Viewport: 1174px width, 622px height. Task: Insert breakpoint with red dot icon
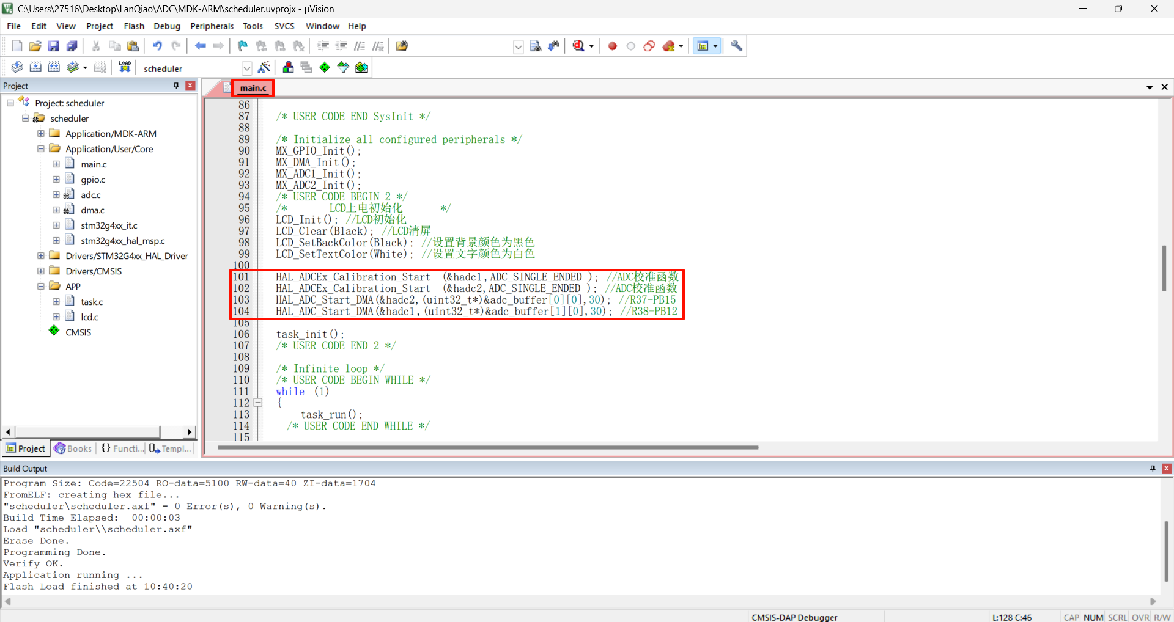click(612, 46)
